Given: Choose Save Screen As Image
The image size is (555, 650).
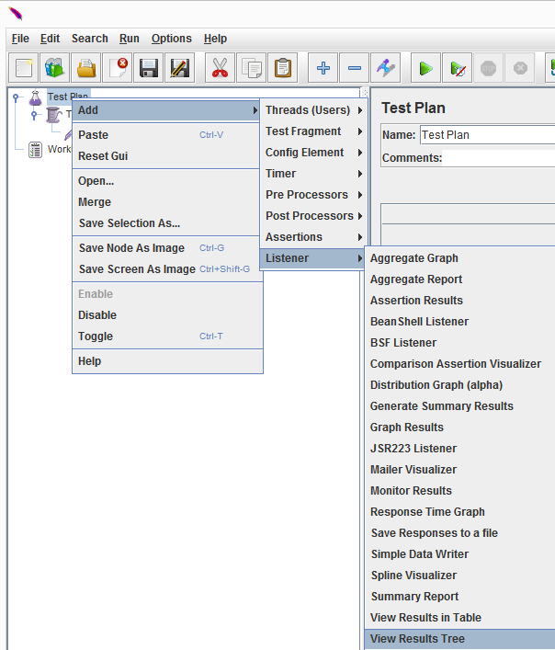Looking at the screenshot, I should [167, 269].
